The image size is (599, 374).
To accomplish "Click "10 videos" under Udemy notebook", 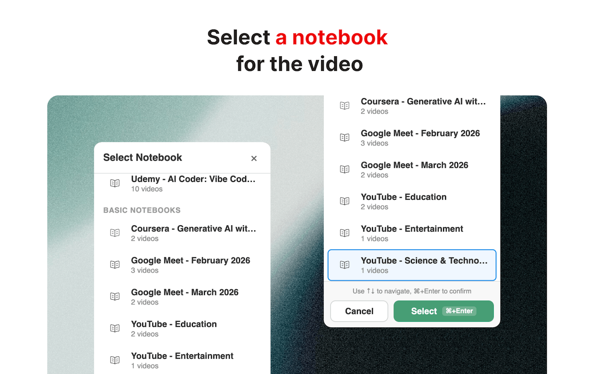I will coord(147,189).
